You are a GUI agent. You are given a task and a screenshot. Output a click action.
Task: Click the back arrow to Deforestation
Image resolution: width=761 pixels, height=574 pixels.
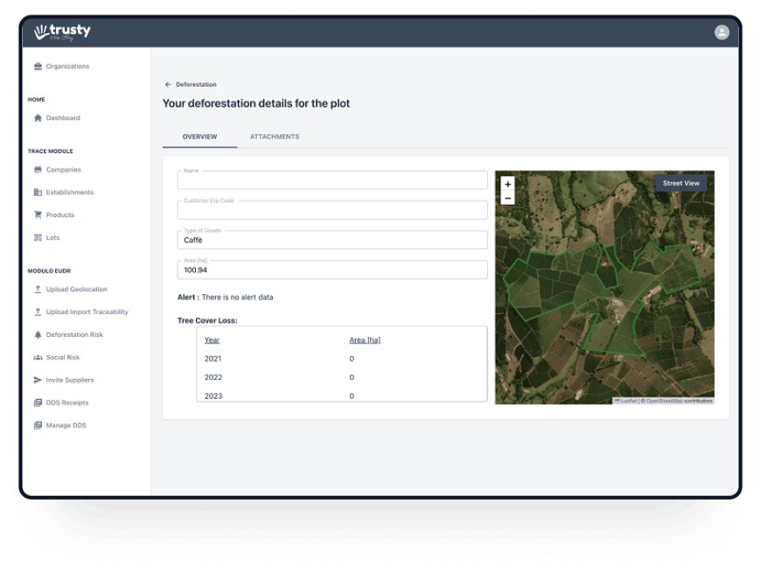[x=168, y=85]
